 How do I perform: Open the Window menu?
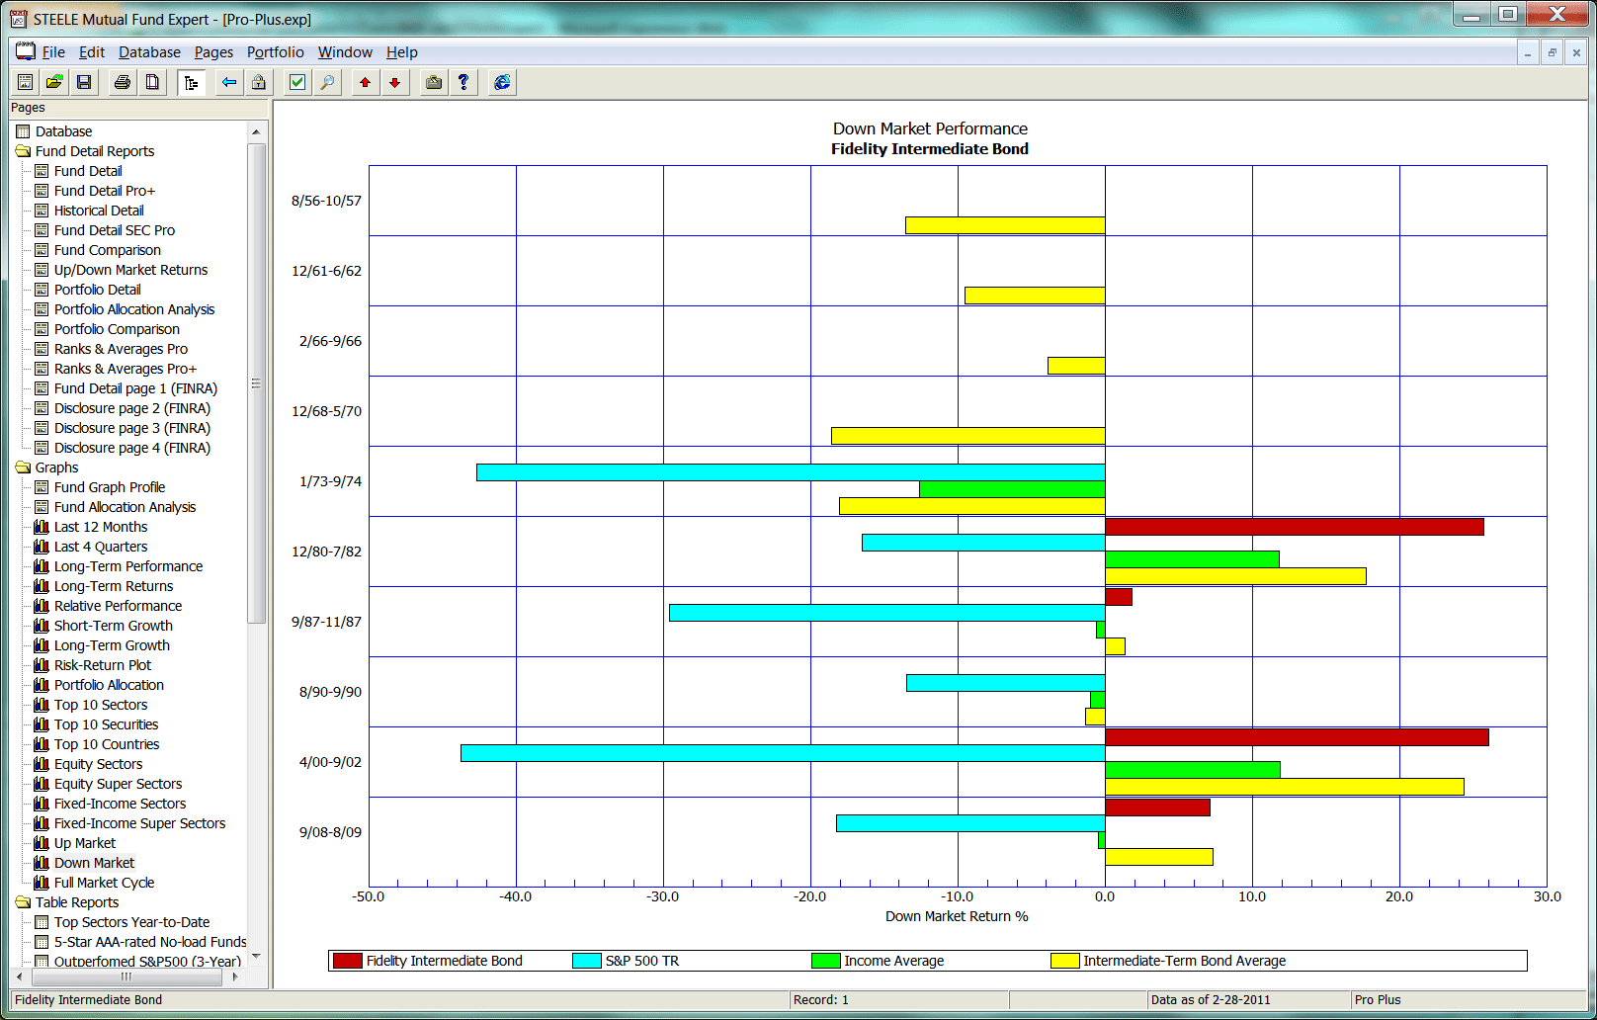coord(345,52)
